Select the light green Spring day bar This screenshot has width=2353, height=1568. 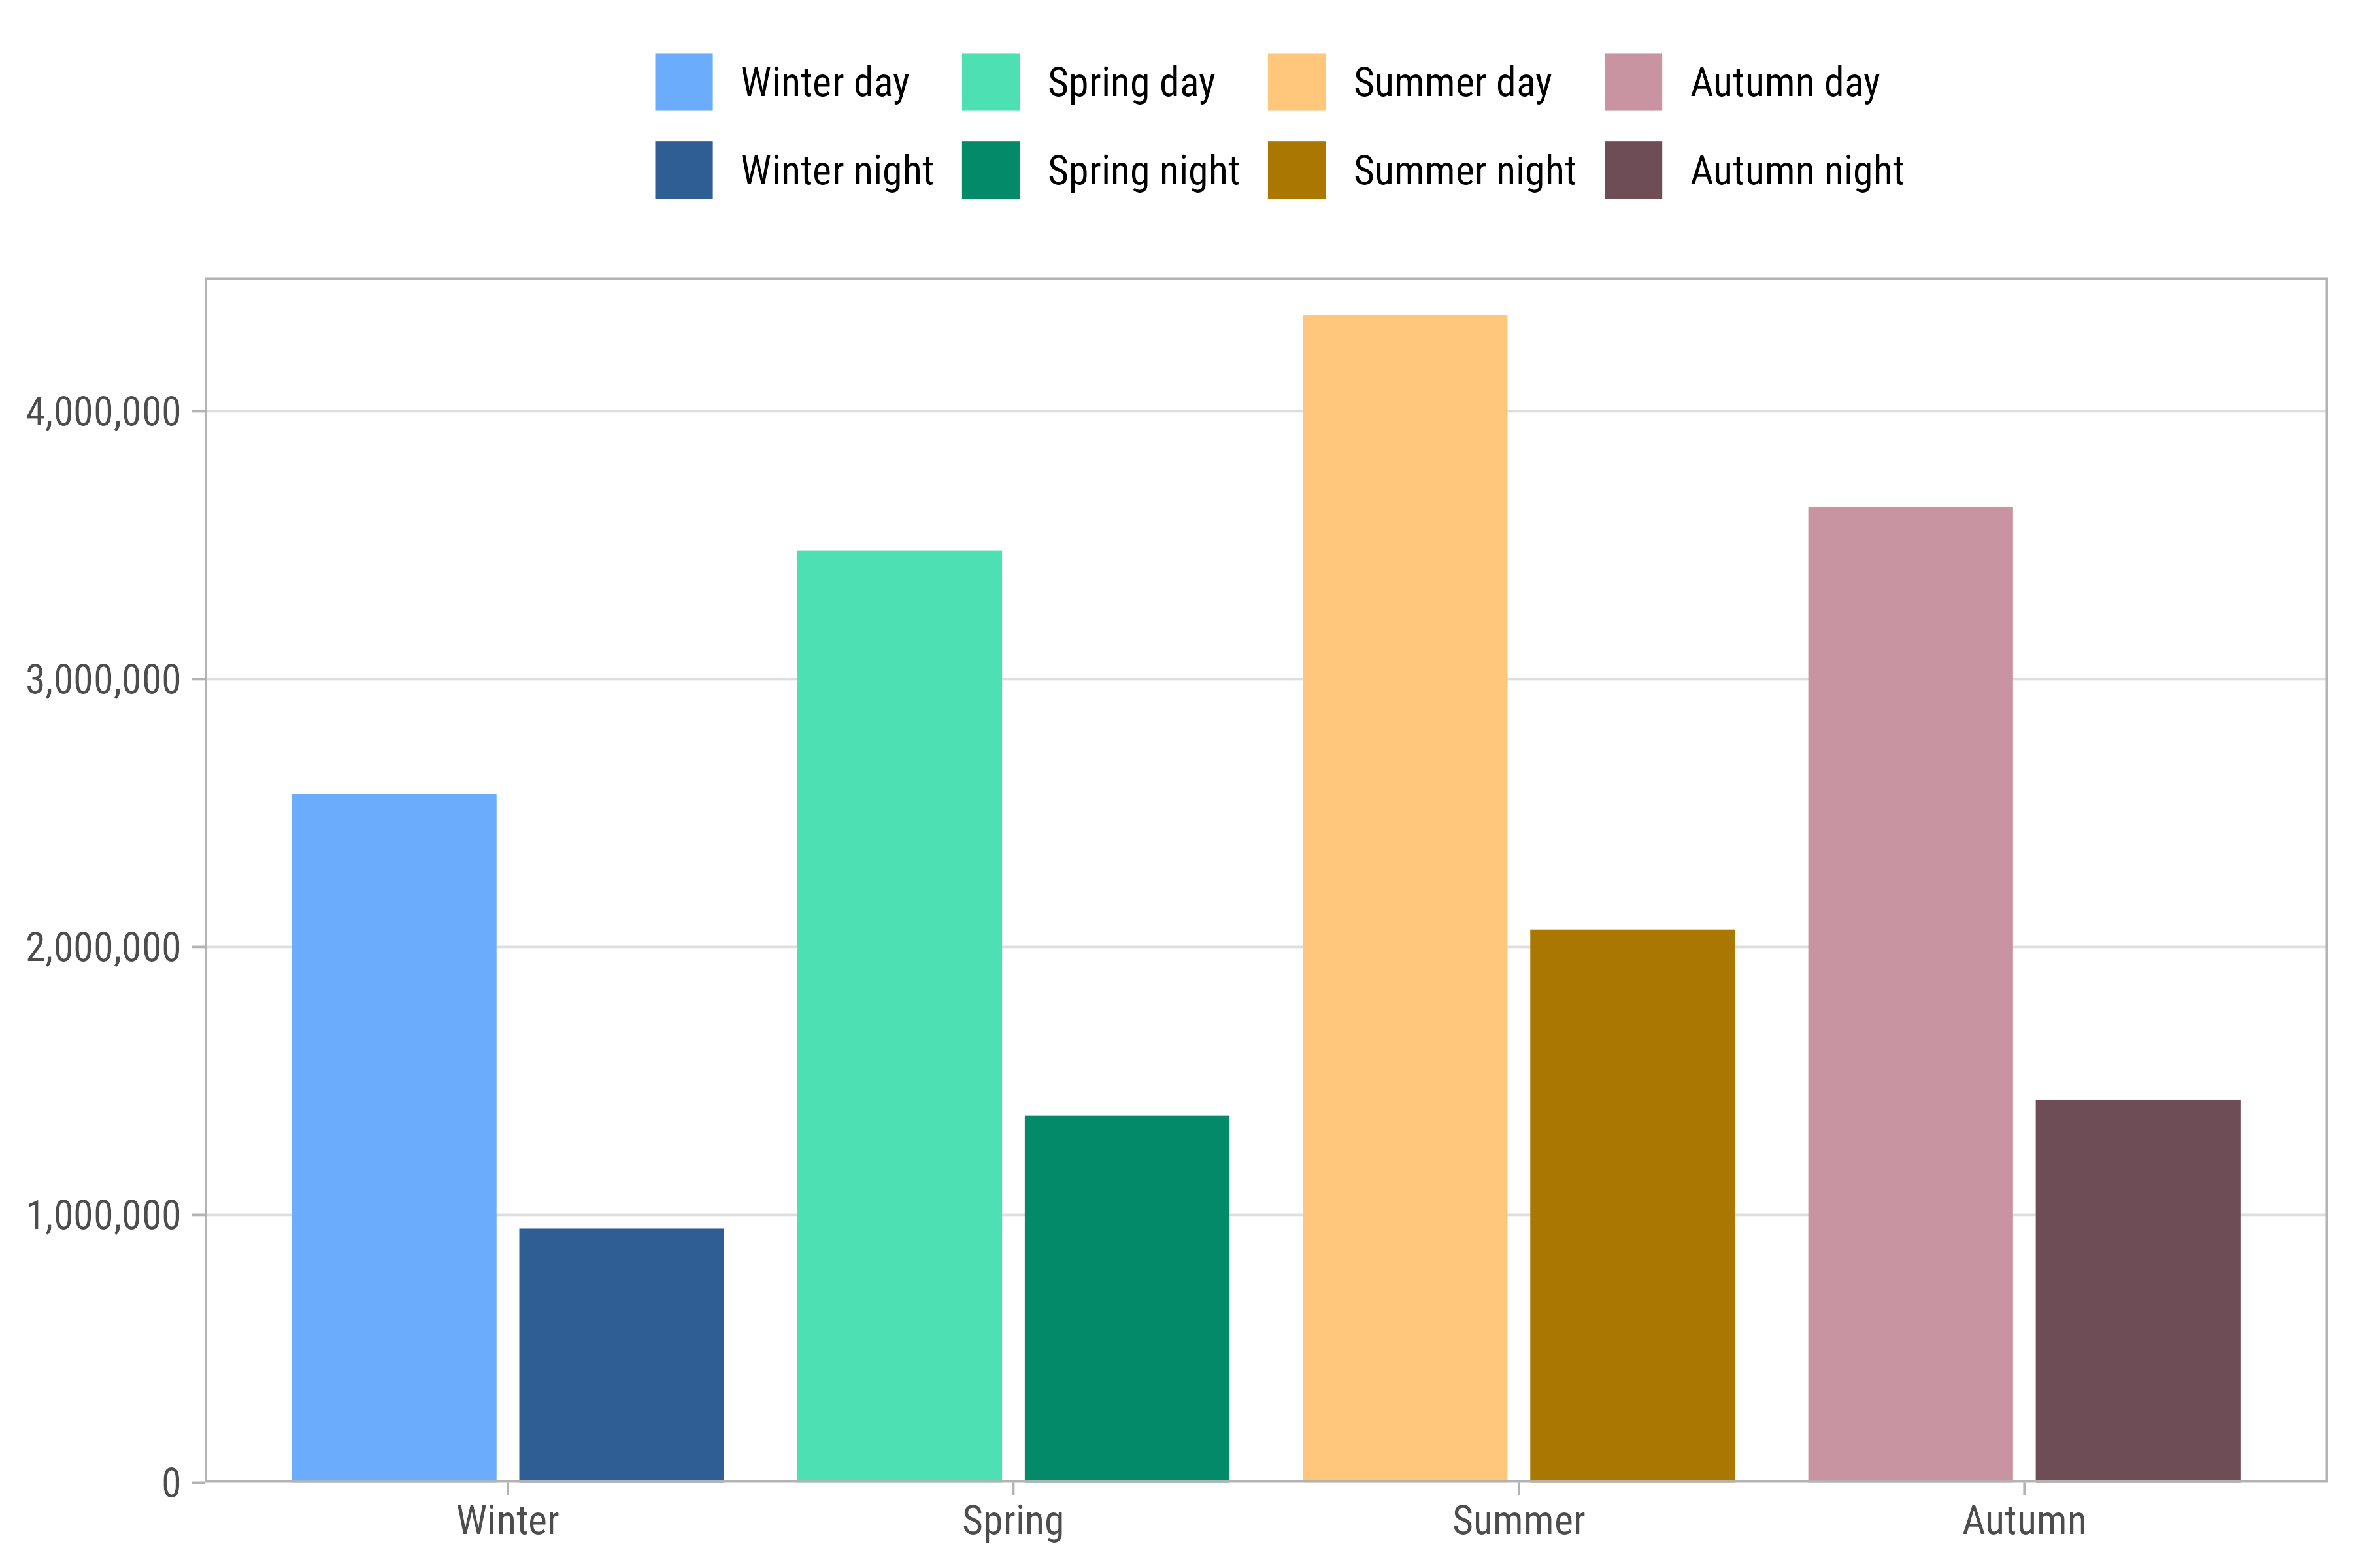[899, 1015]
